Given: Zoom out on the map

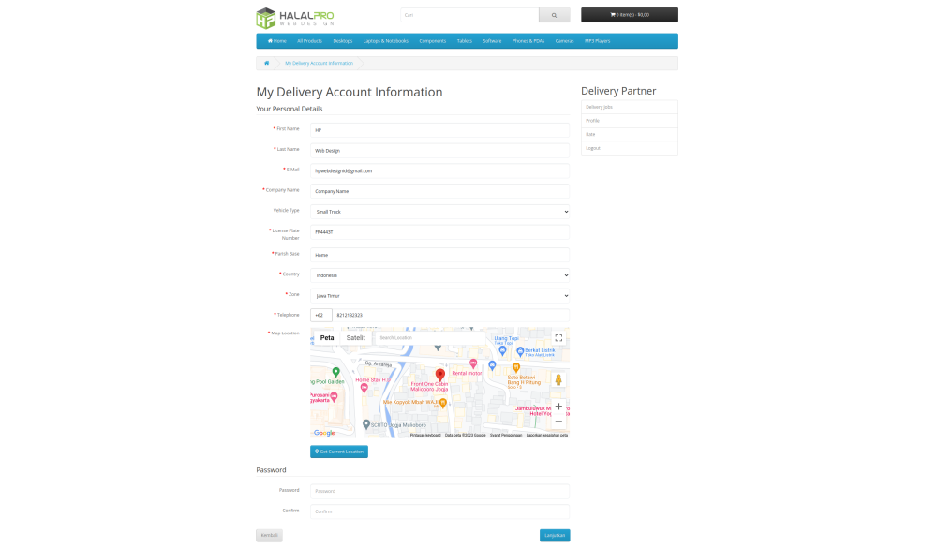Looking at the screenshot, I should [558, 422].
